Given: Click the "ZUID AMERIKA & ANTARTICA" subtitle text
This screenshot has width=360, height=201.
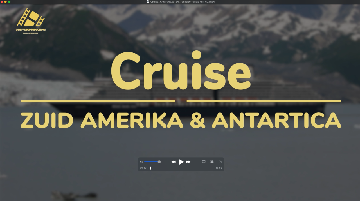Looking at the screenshot, I should pos(181,121).
